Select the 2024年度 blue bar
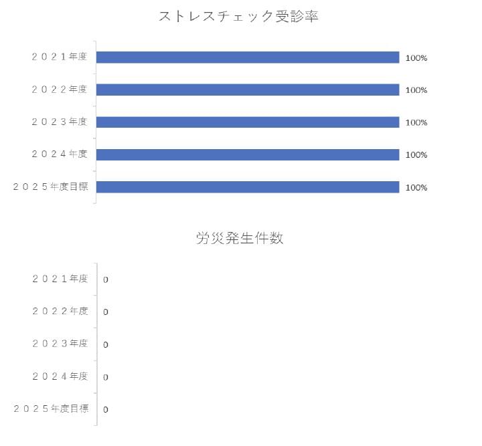 coord(248,154)
